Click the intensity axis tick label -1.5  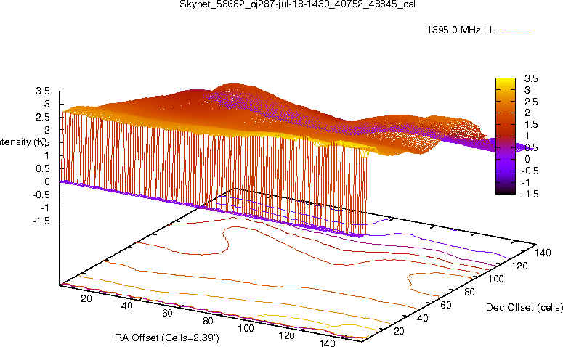click(41, 221)
